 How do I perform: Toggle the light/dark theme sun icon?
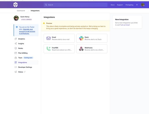click(137, 5)
